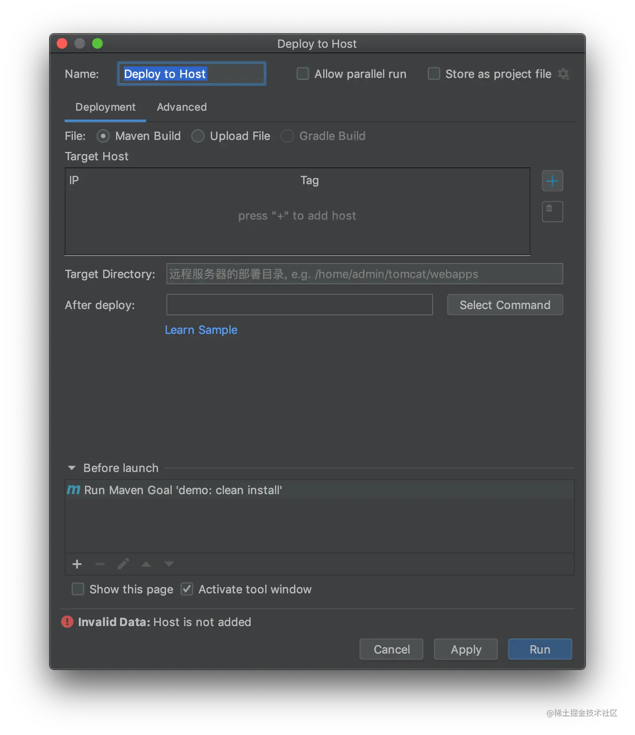Open the Learn Sample link

tap(201, 330)
